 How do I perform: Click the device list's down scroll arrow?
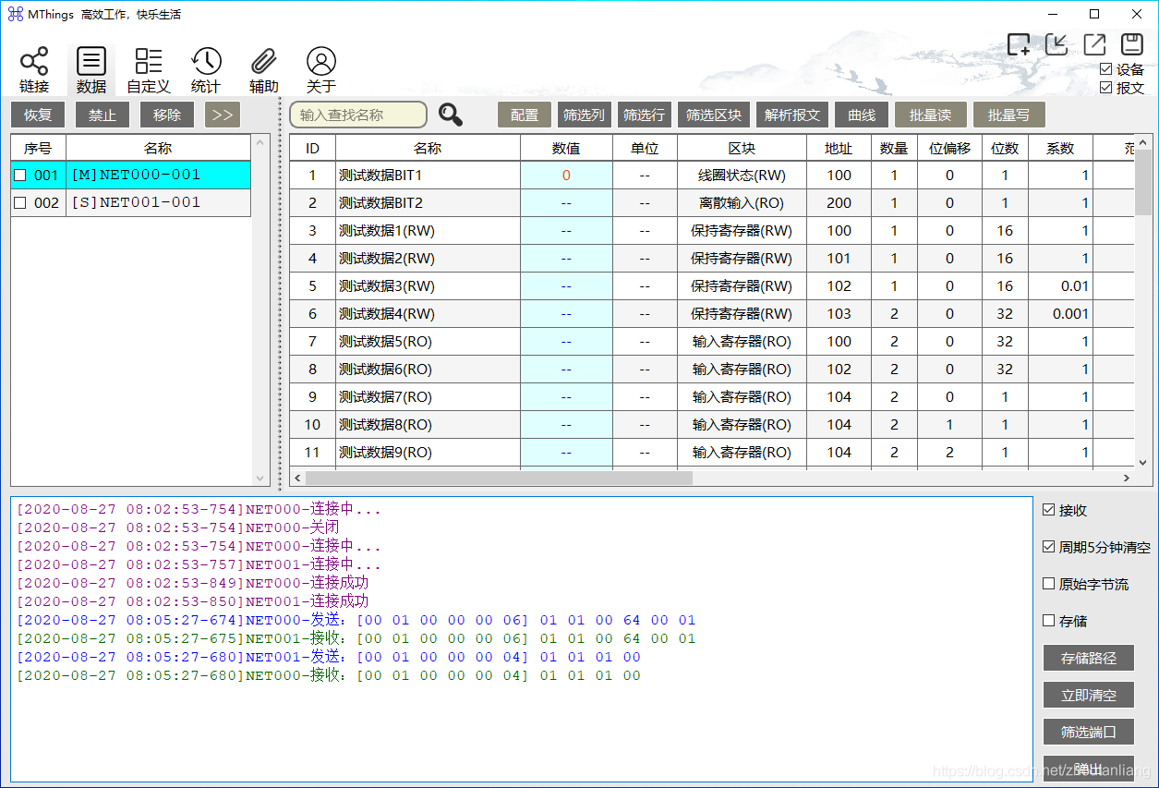pyautogui.click(x=260, y=479)
